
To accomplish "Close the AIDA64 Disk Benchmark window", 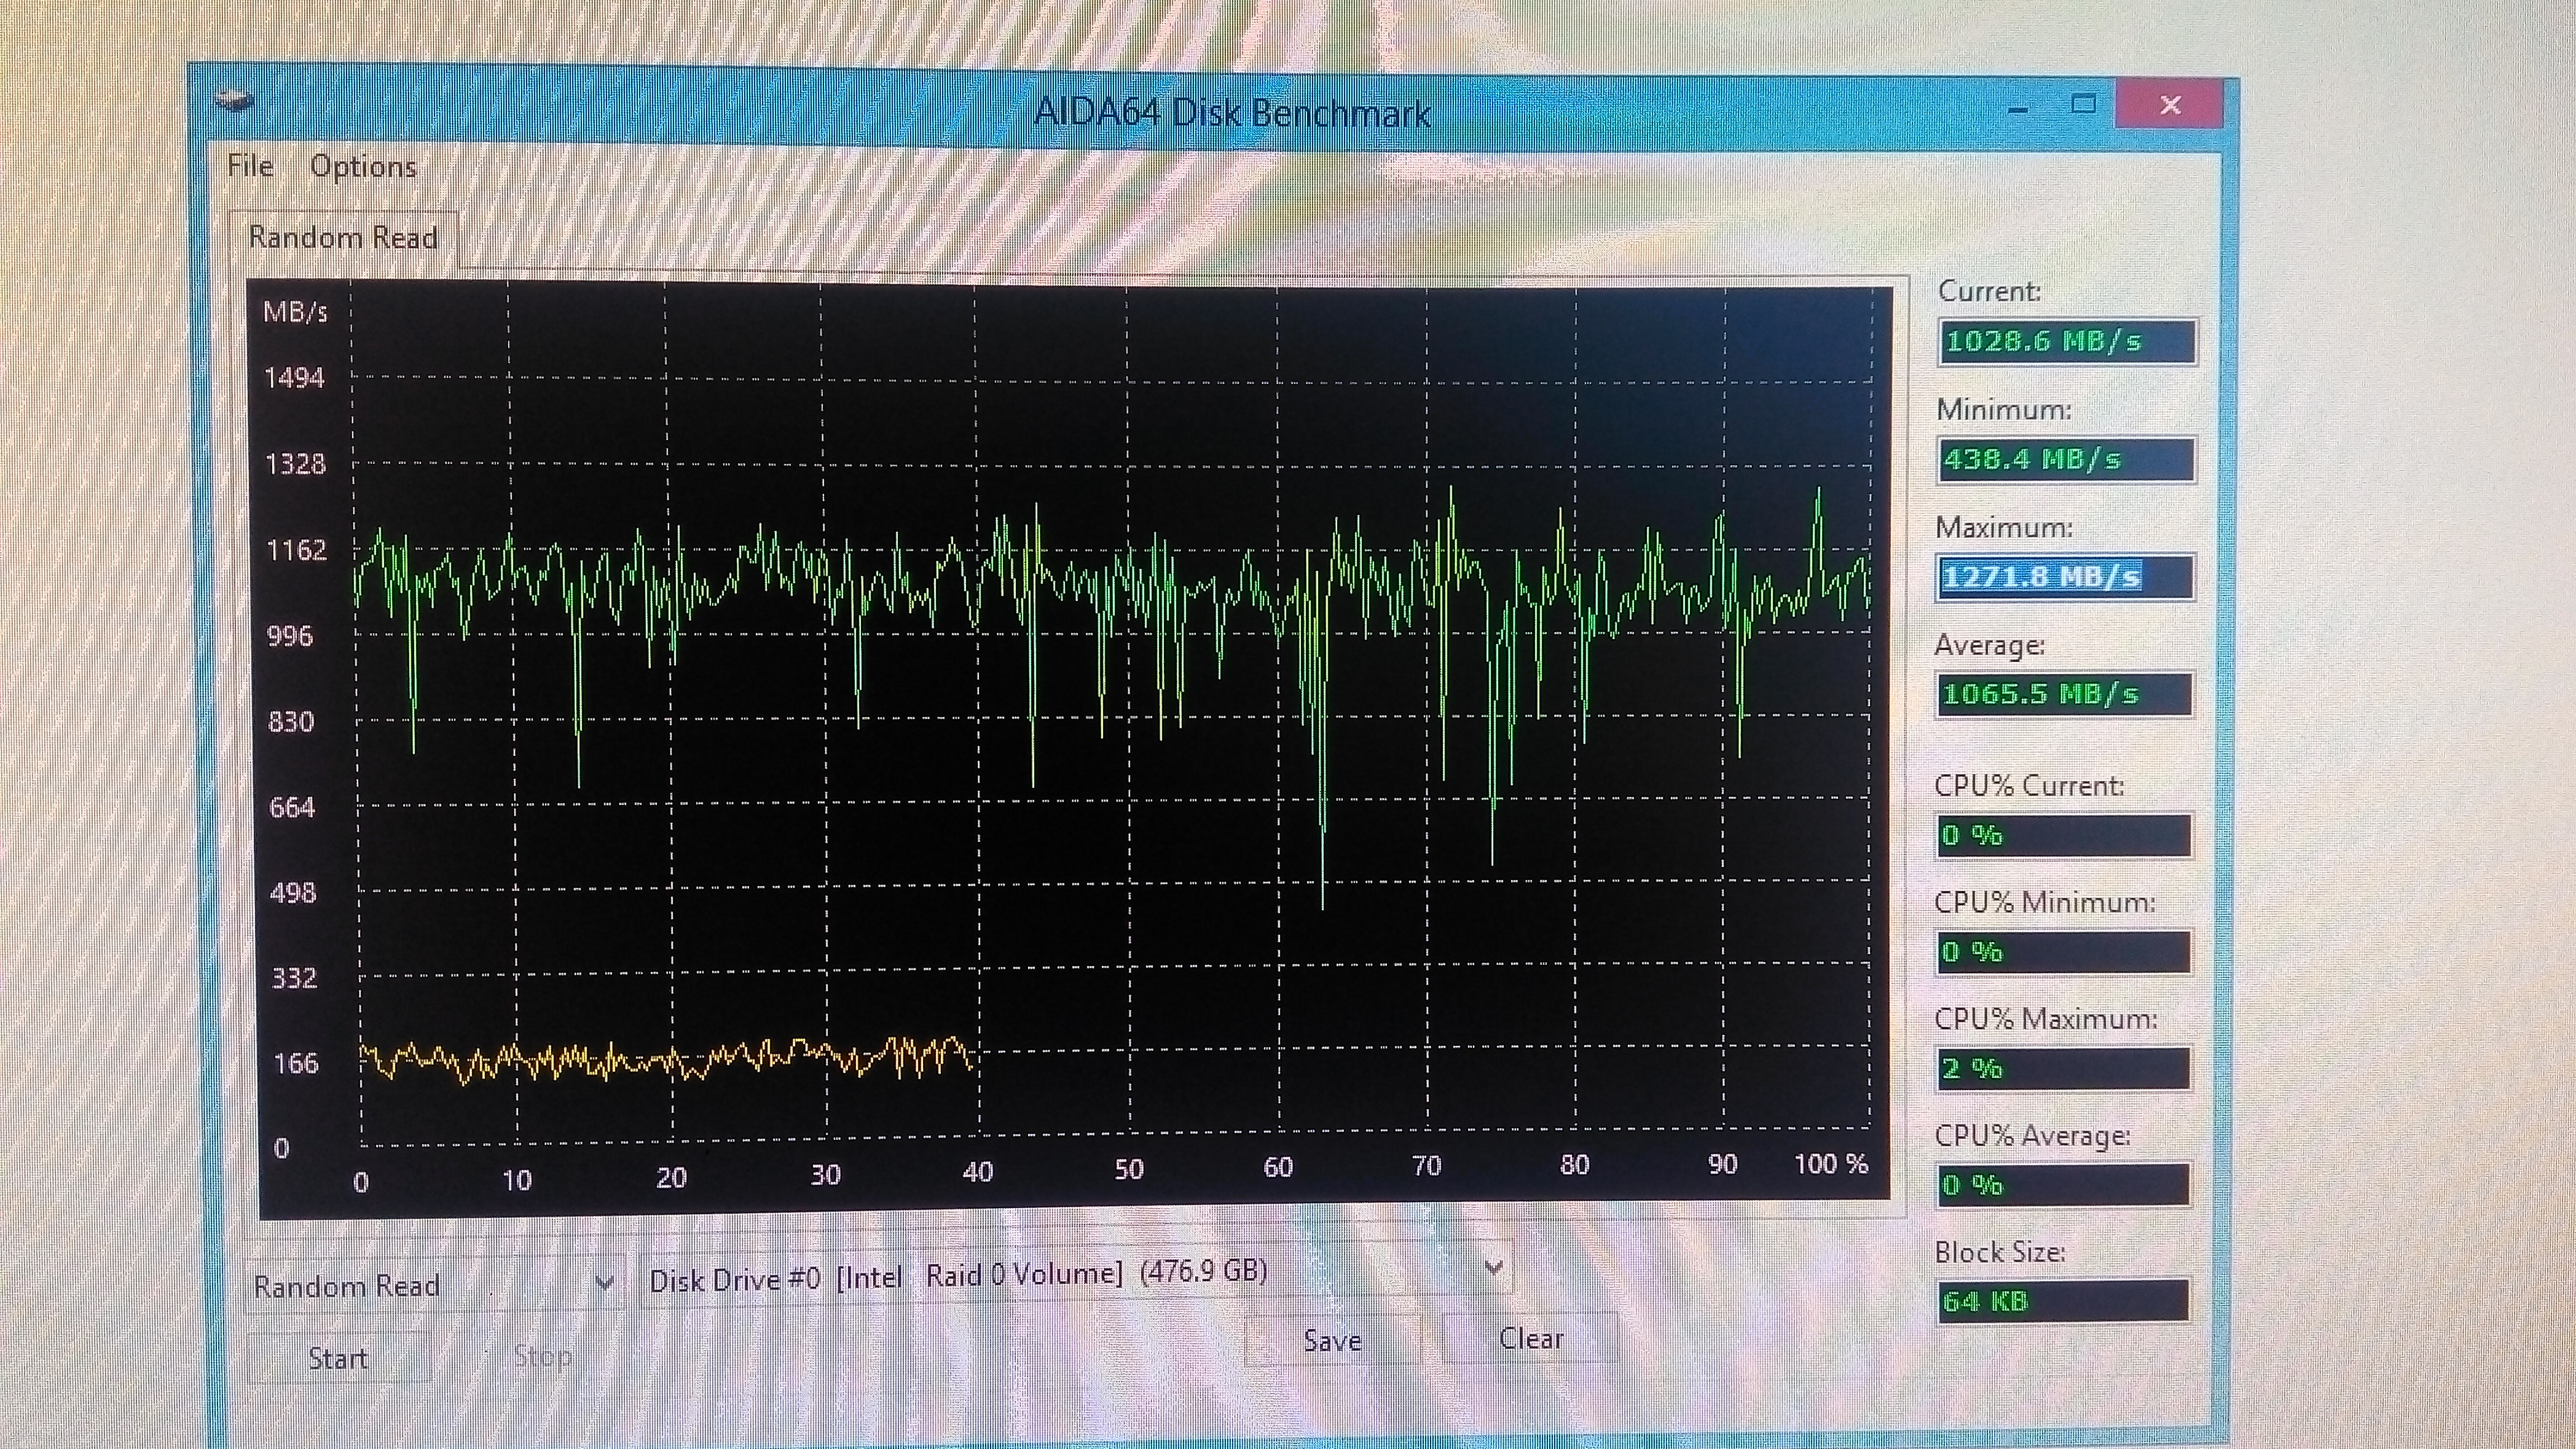I will (x=2169, y=105).
